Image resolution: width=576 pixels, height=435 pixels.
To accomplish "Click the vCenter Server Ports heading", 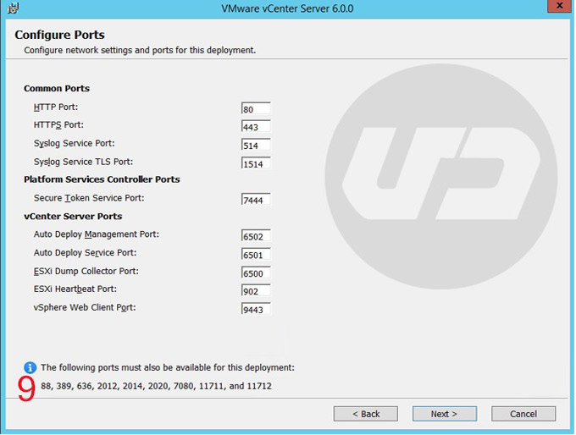I will coord(73,216).
